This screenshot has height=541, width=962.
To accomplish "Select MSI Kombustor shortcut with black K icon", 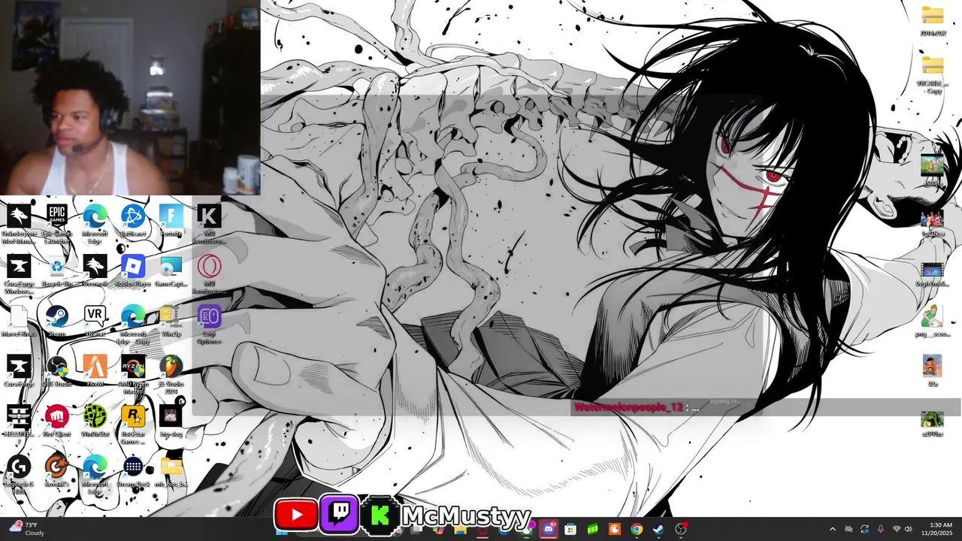I will (x=209, y=224).
